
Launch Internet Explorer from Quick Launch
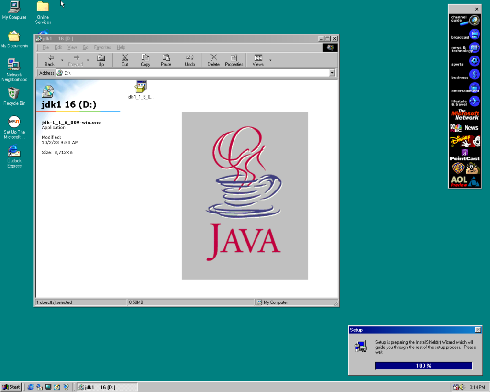click(x=31, y=387)
